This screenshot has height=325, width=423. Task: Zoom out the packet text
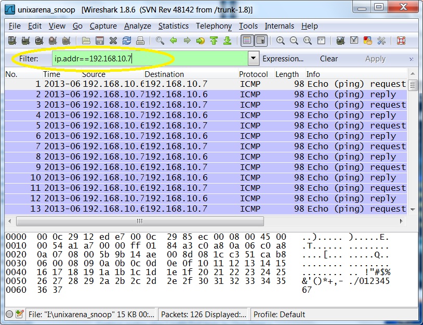pos(294,41)
